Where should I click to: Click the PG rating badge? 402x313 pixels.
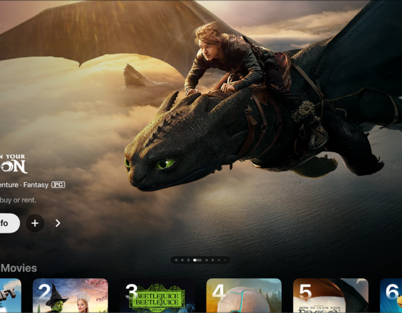58,184
